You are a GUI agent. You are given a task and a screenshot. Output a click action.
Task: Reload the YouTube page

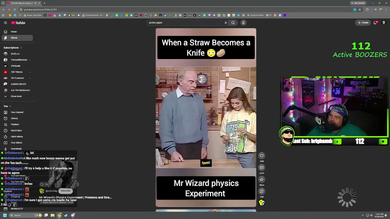pyautogui.click(x=14, y=9)
